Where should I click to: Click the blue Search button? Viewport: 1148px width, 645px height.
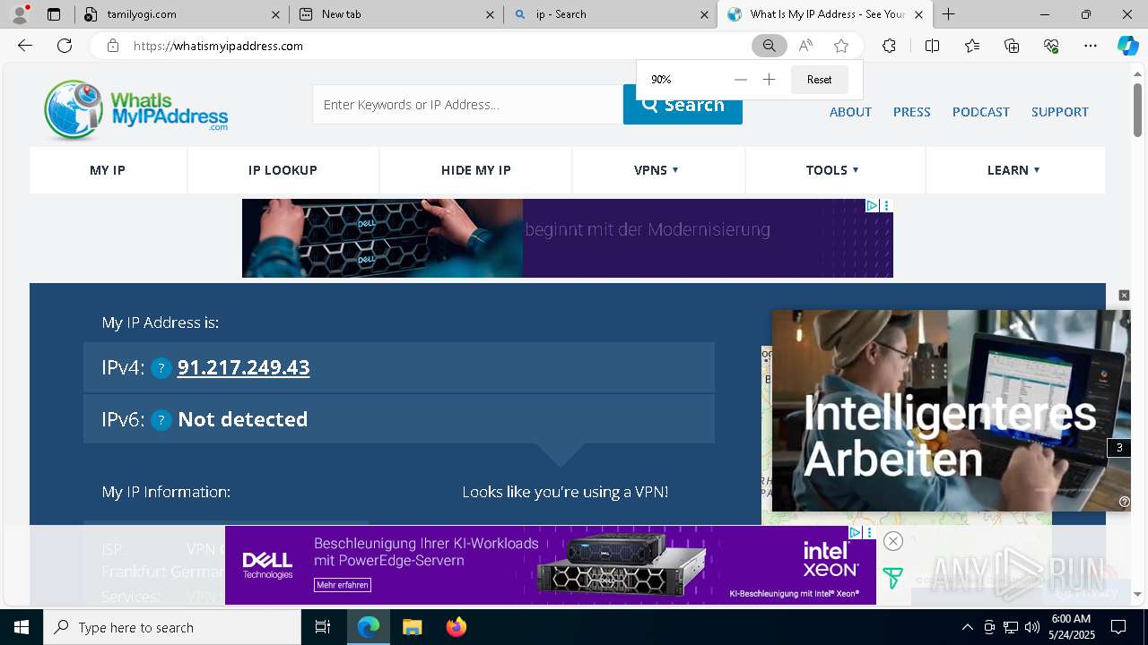[x=683, y=105]
